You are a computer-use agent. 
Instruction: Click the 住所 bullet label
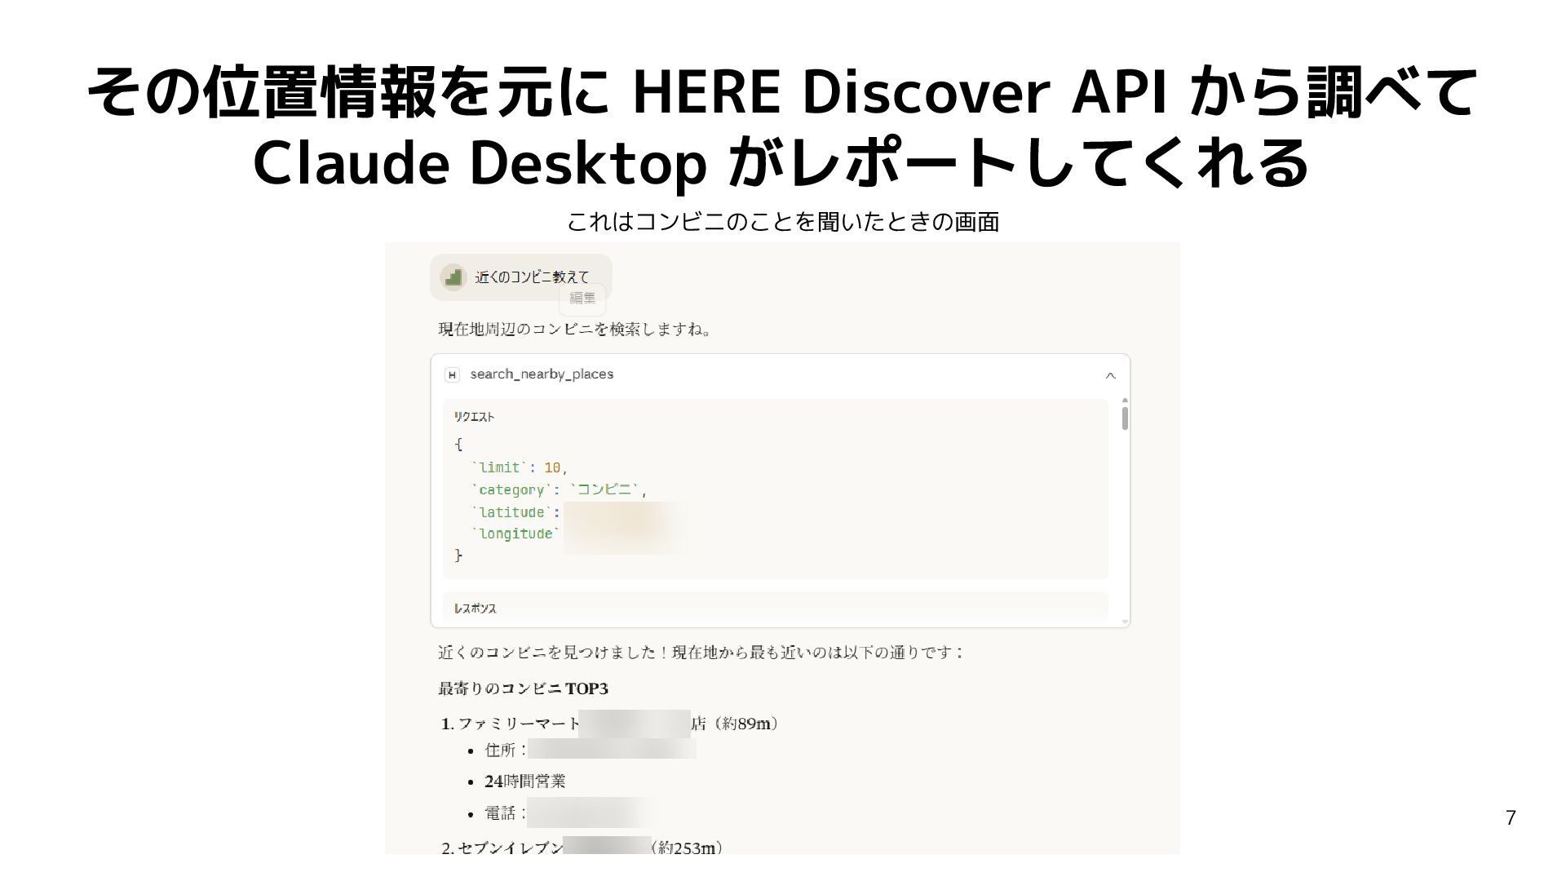(x=506, y=750)
